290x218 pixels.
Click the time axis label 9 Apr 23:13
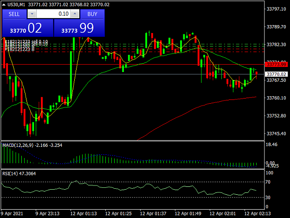click(x=47, y=213)
